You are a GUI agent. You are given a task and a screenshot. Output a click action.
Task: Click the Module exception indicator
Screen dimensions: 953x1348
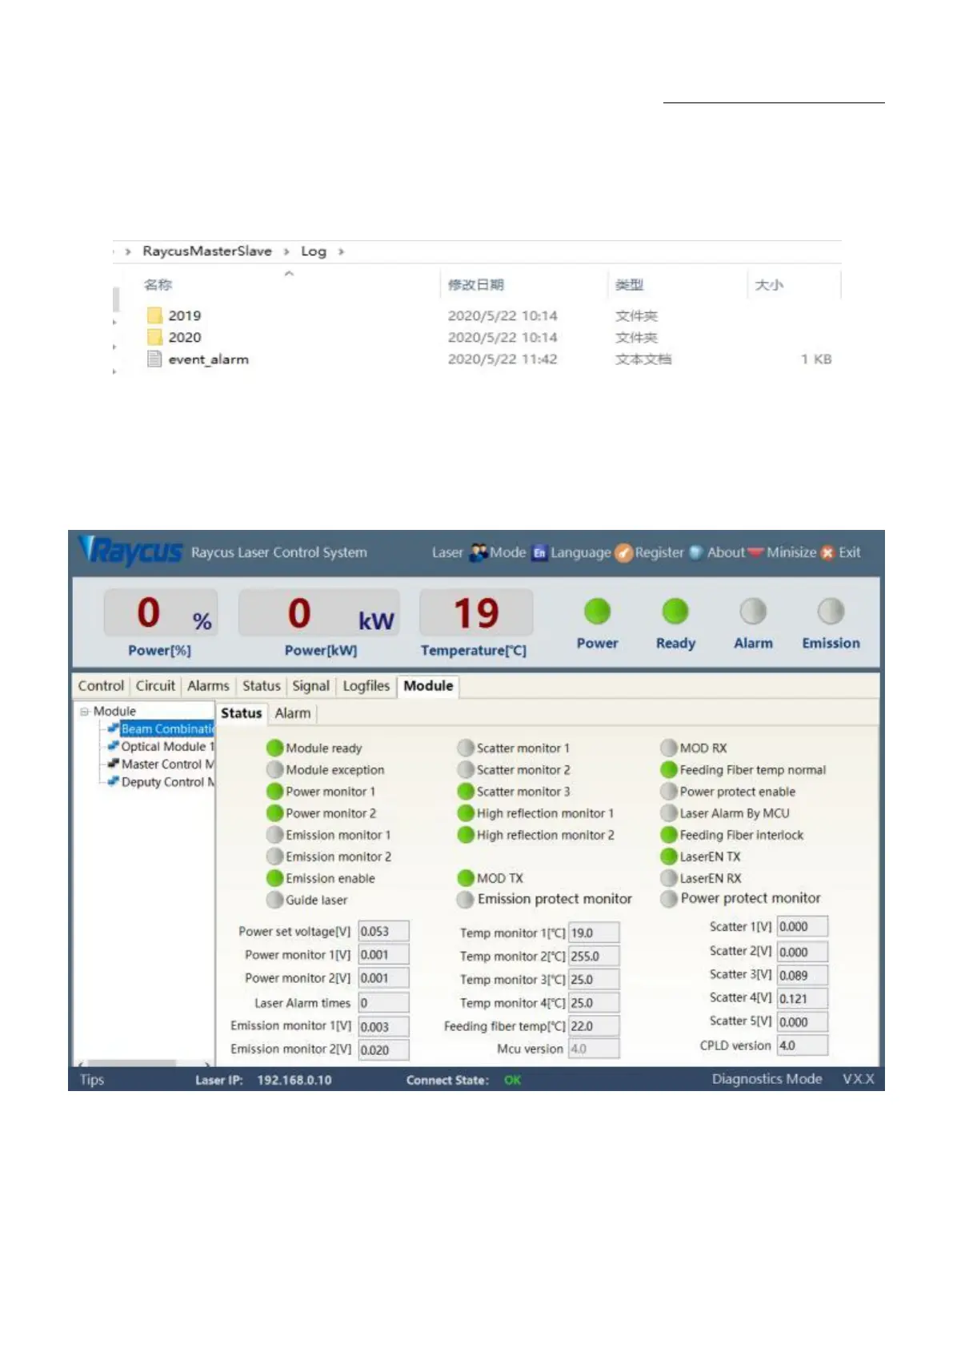[x=274, y=769]
